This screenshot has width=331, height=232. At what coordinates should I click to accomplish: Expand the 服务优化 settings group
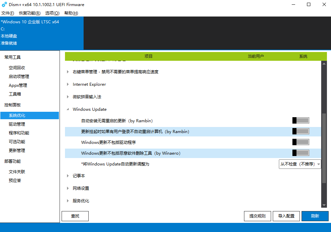(68, 201)
